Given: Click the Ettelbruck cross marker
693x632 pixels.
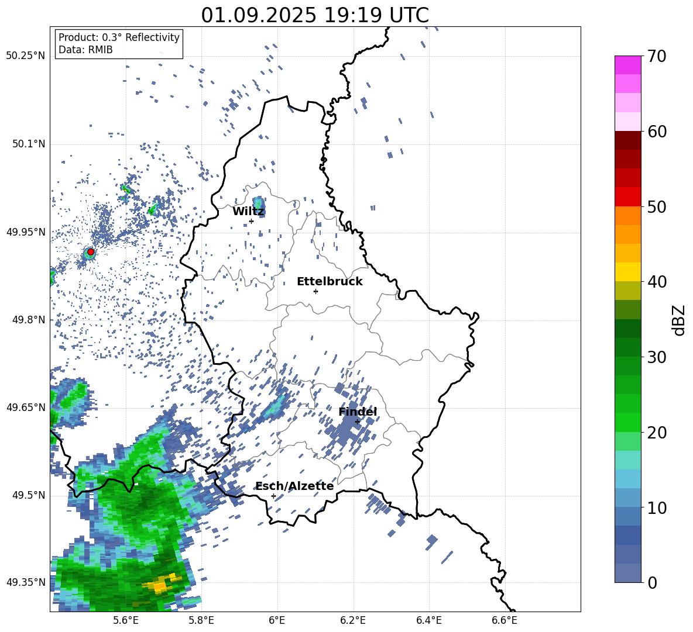Looking at the screenshot, I should [x=315, y=291].
